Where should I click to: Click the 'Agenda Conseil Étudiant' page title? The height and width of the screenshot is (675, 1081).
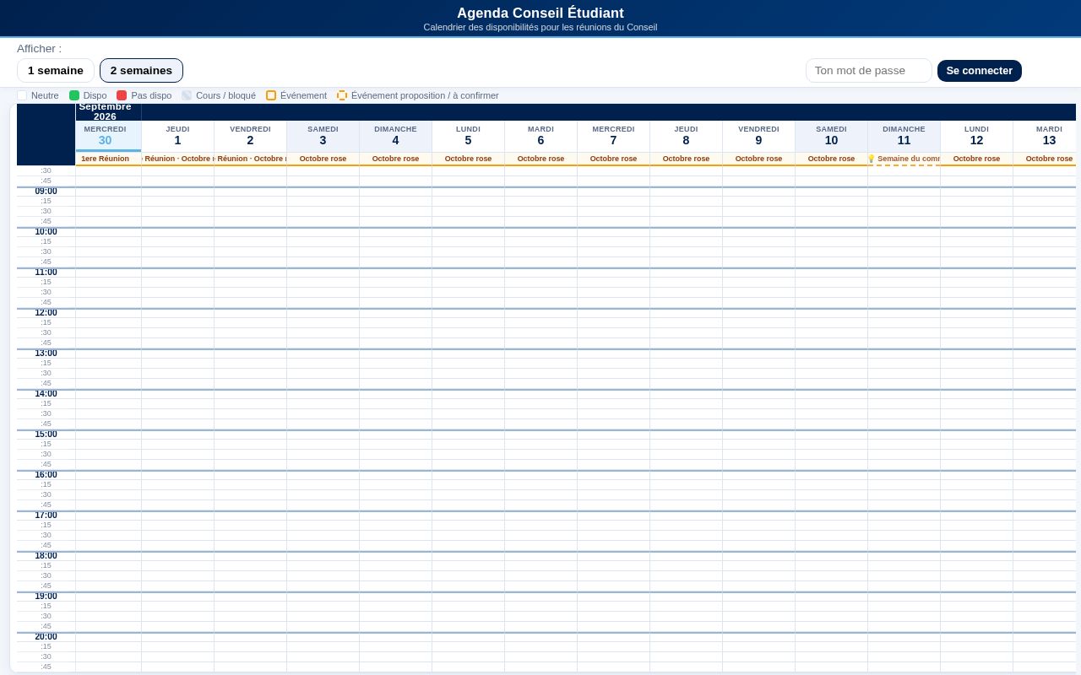click(540, 13)
